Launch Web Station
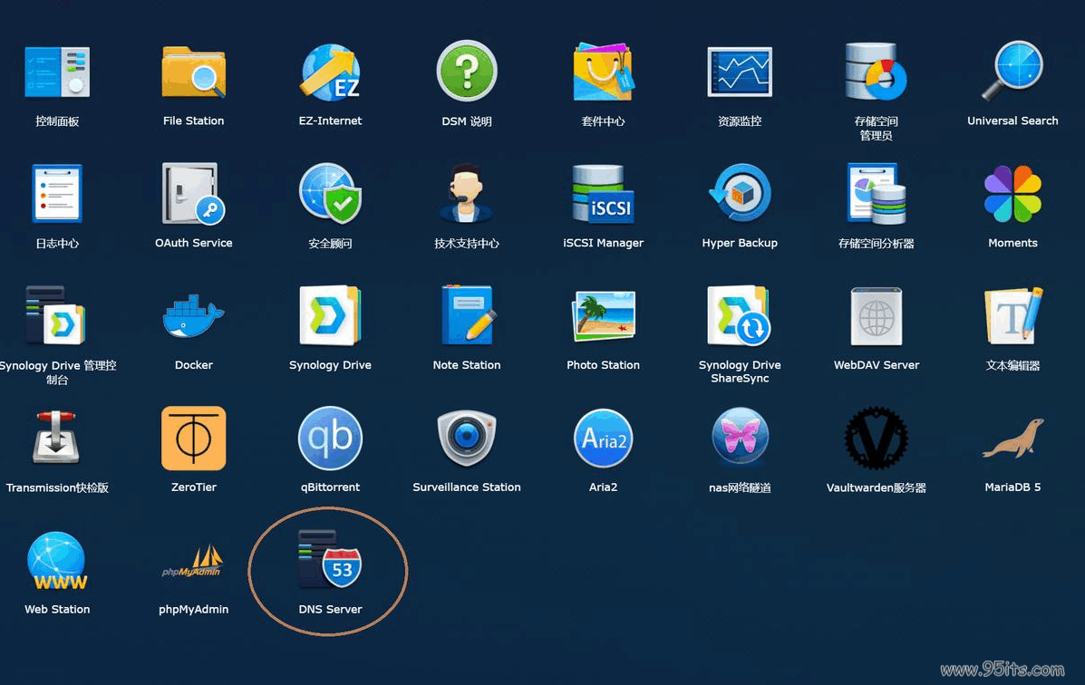The width and height of the screenshot is (1085, 685). tap(57, 561)
